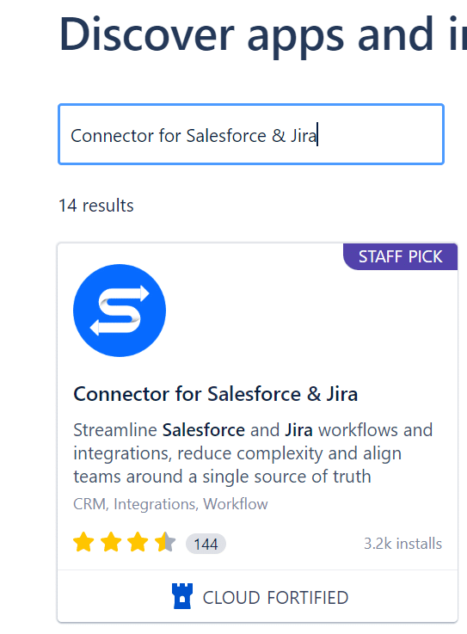The height and width of the screenshot is (634, 467).
Task: Select the third yellow rating star
Action: 138,542
